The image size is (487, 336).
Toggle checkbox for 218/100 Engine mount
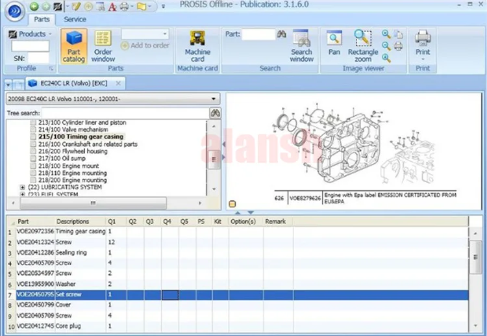tap(33, 166)
